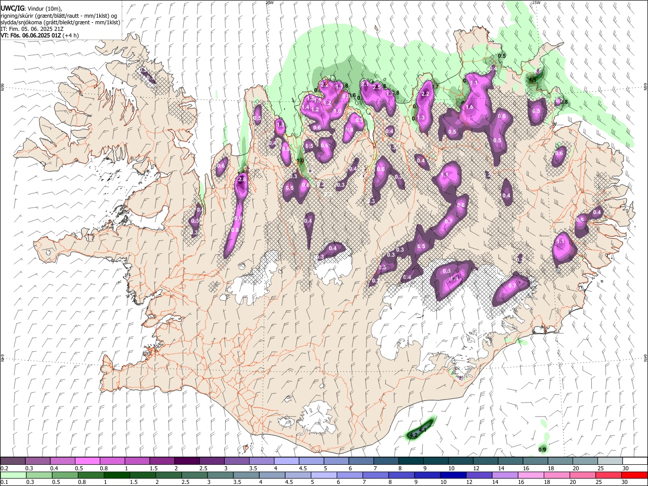The width and height of the screenshot is (648, 486).
Task: Click the white swatch starting at 30, upper row
Action: (x=634, y=461)
